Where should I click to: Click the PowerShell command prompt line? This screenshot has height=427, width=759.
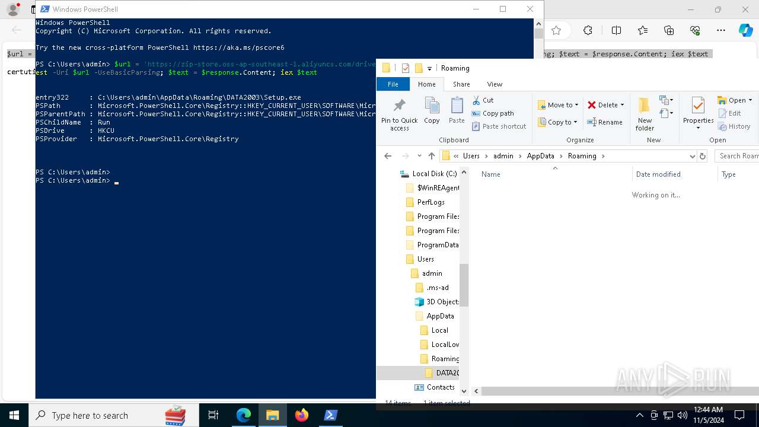click(x=77, y=180)
